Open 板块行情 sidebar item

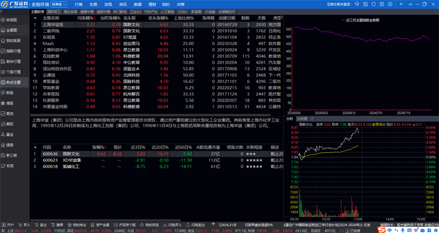pos(13,62)
